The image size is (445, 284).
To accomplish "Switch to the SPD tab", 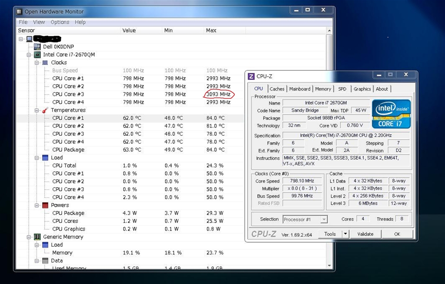I will point(342,89).
